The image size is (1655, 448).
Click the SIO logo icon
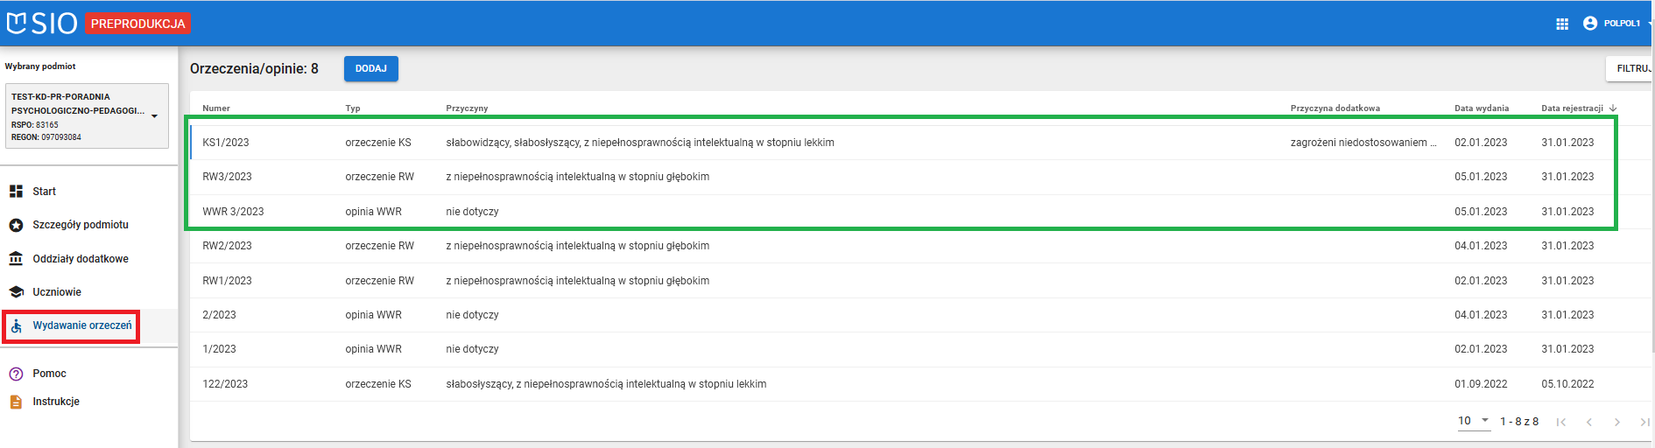[18, 23]
